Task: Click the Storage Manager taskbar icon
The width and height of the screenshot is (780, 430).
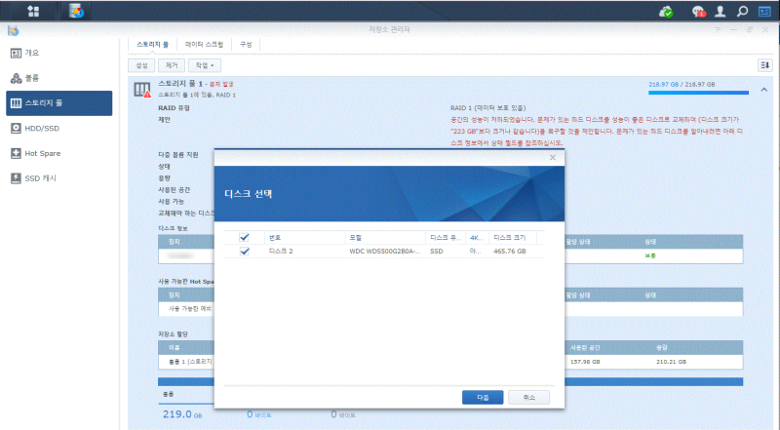Action: (76, 11)
